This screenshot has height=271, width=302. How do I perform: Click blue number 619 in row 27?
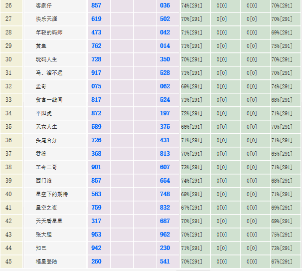[96, 19]
